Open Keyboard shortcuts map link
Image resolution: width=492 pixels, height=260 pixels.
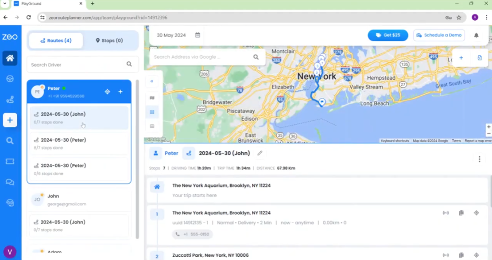[395, 141]
